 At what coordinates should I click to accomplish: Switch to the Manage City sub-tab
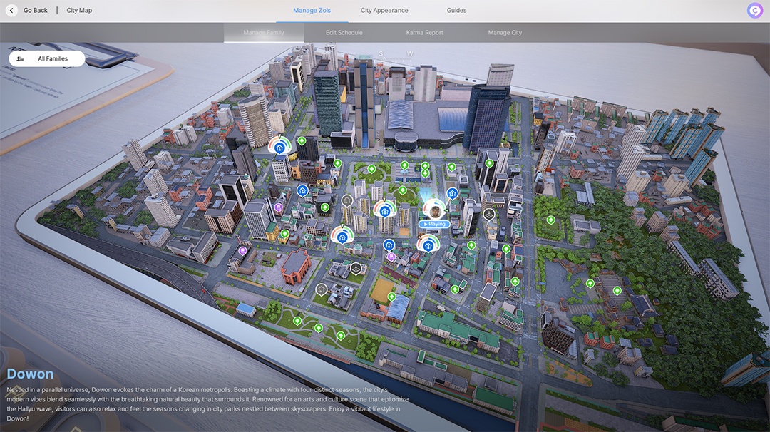pos(505,33)
